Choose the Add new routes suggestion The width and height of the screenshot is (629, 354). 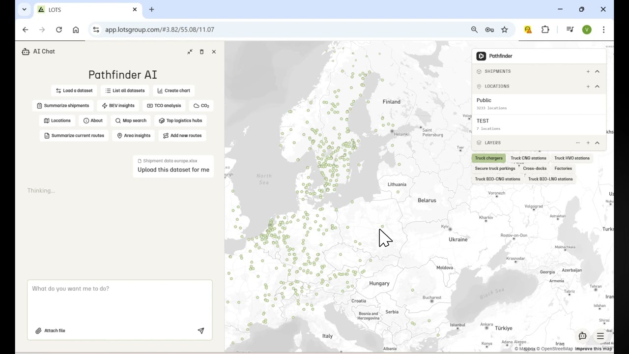(x=182, y=136)
